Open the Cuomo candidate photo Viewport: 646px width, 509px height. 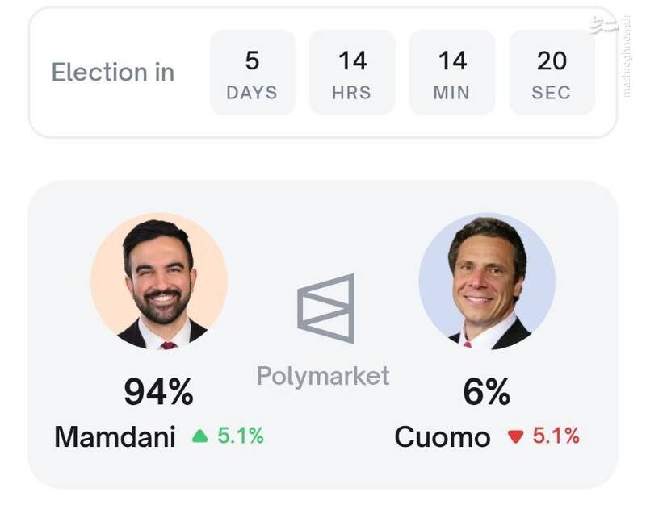487,282
